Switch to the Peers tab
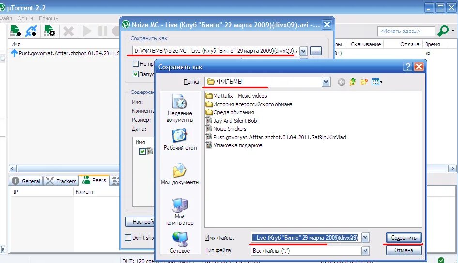Screen dimensions: 458x263 point(94,180)
